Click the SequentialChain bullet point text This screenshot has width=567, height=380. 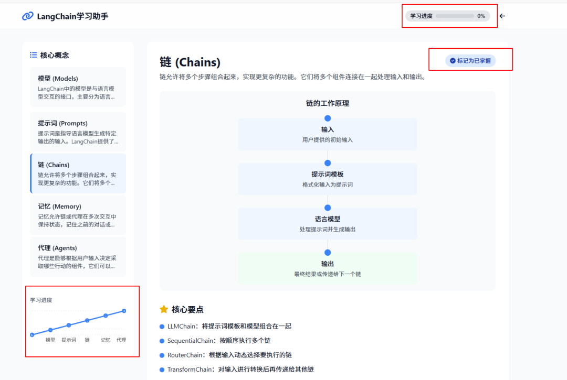pyautogui.click(x=219, y=341)
